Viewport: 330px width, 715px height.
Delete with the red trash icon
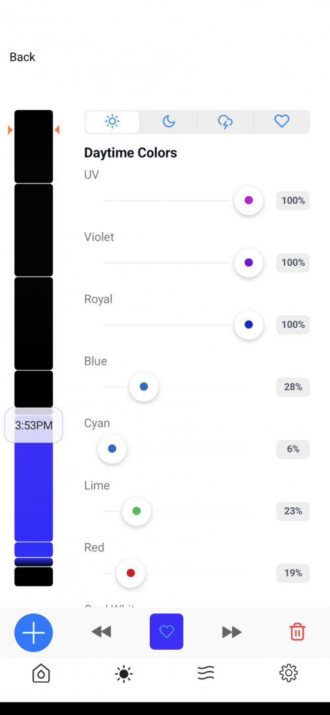297,632
